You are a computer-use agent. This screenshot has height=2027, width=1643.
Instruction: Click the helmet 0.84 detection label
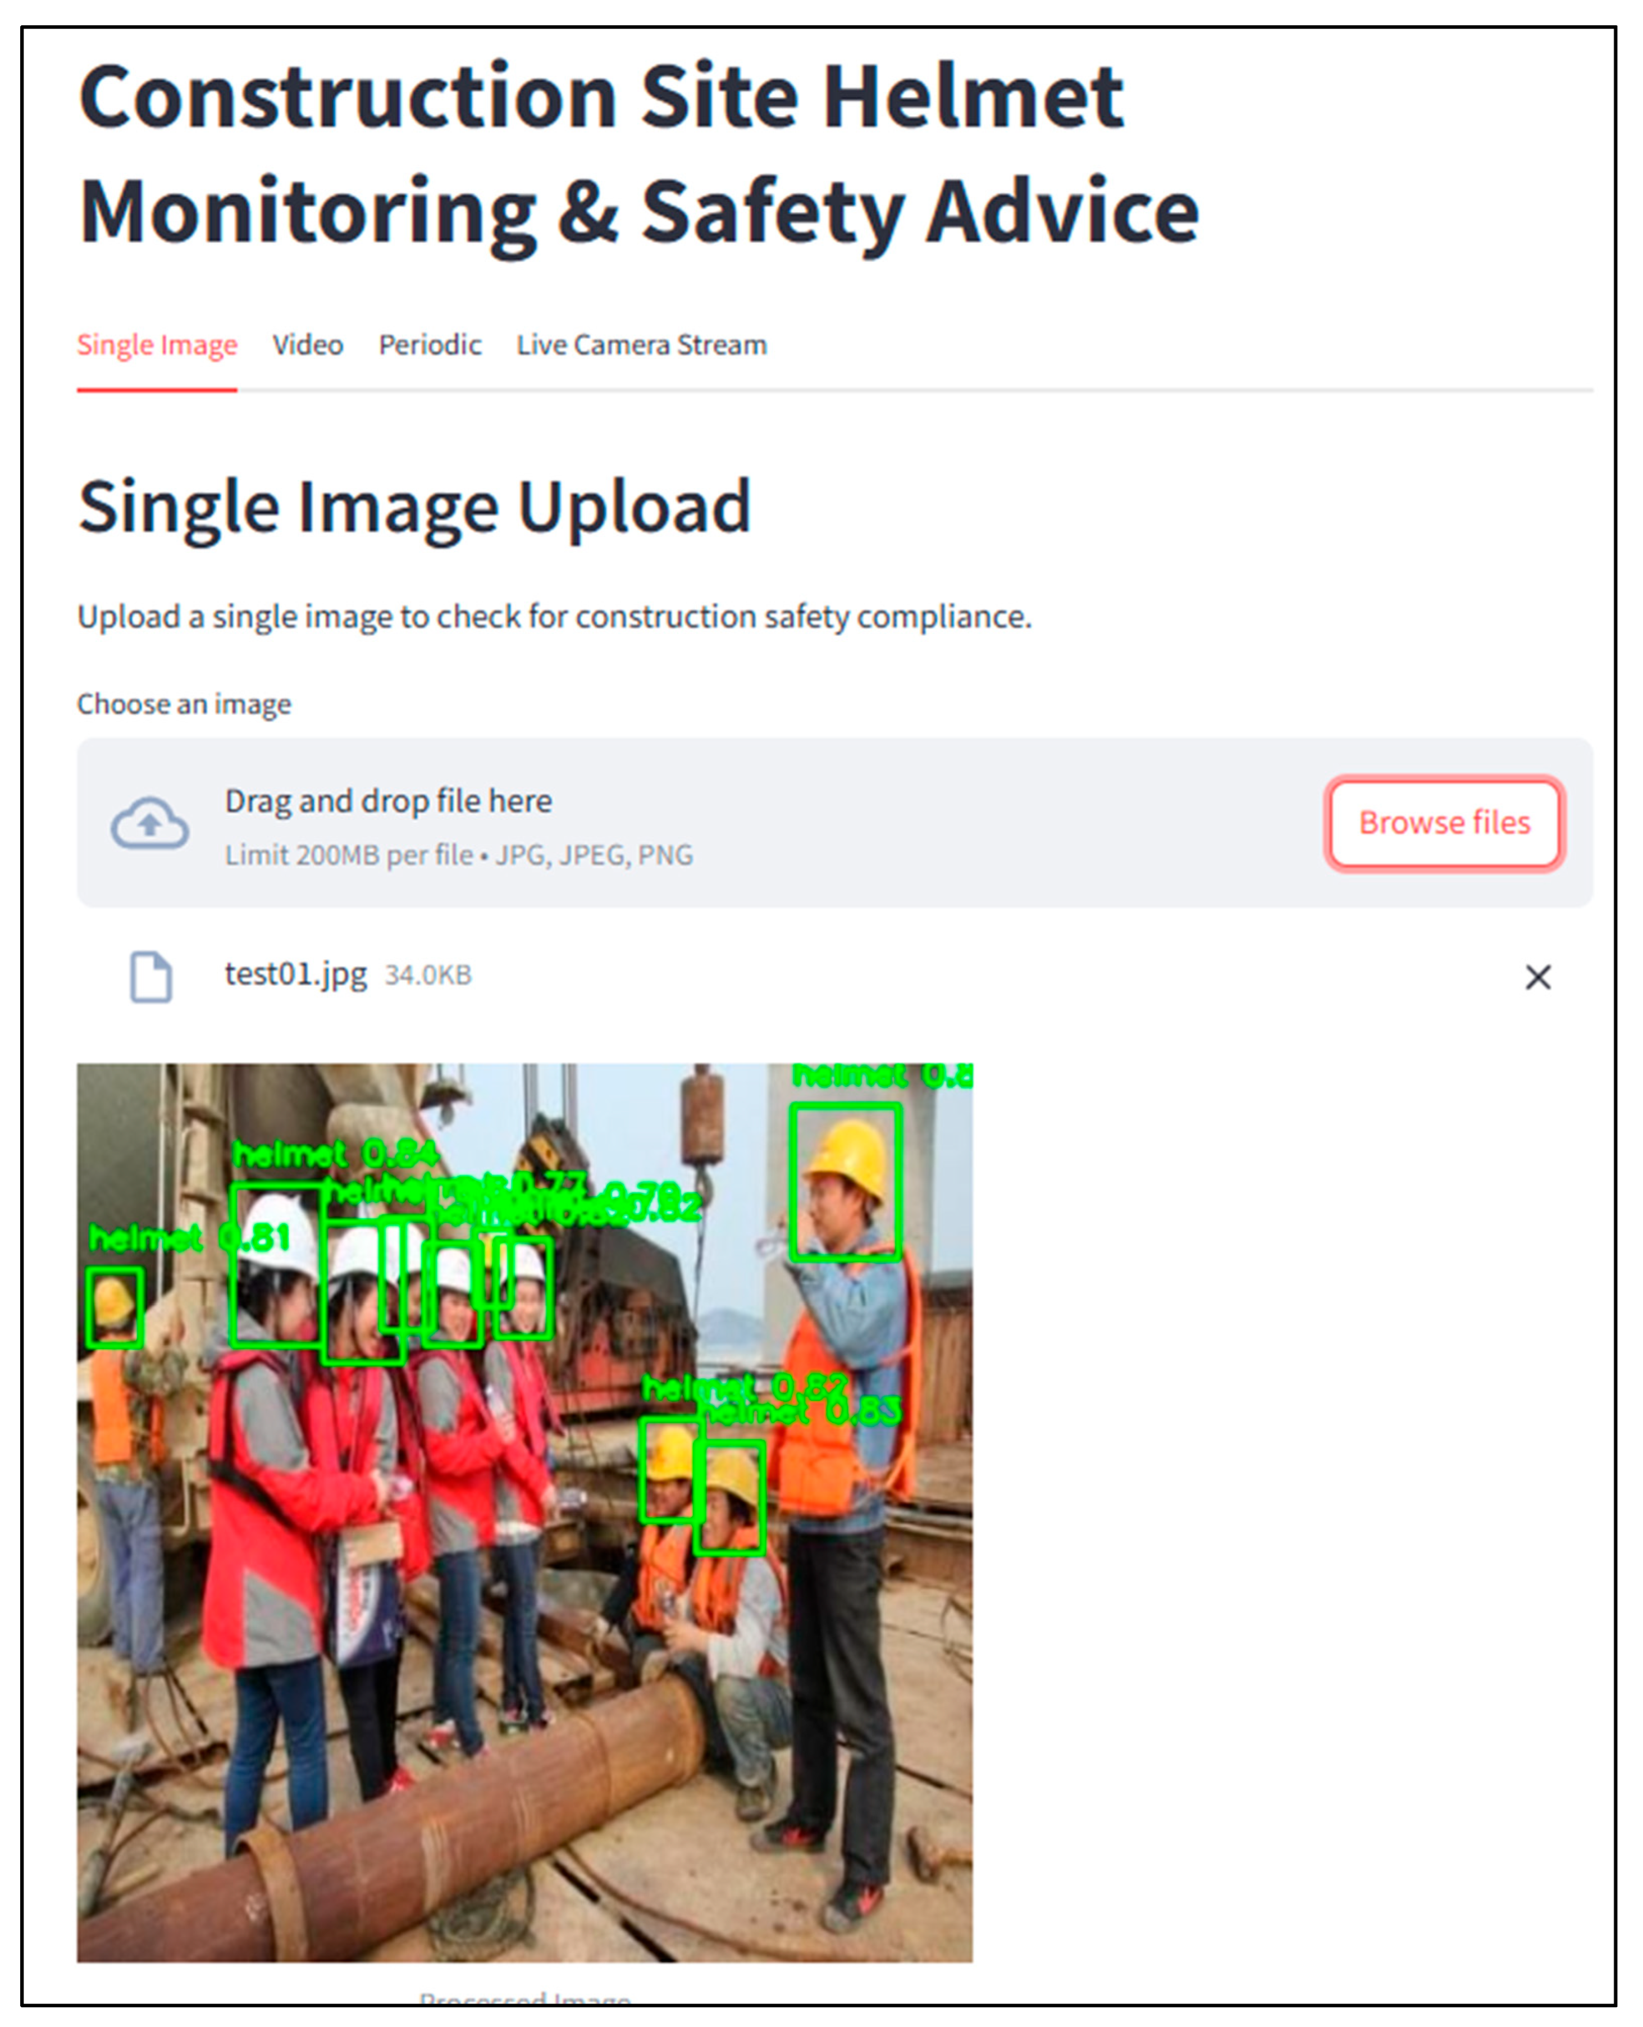335,1155
